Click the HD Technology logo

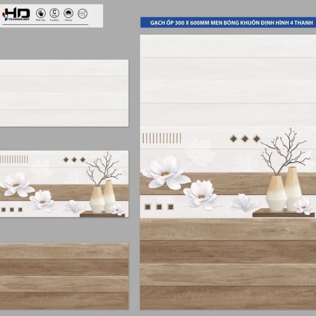[x=16, y=14]
